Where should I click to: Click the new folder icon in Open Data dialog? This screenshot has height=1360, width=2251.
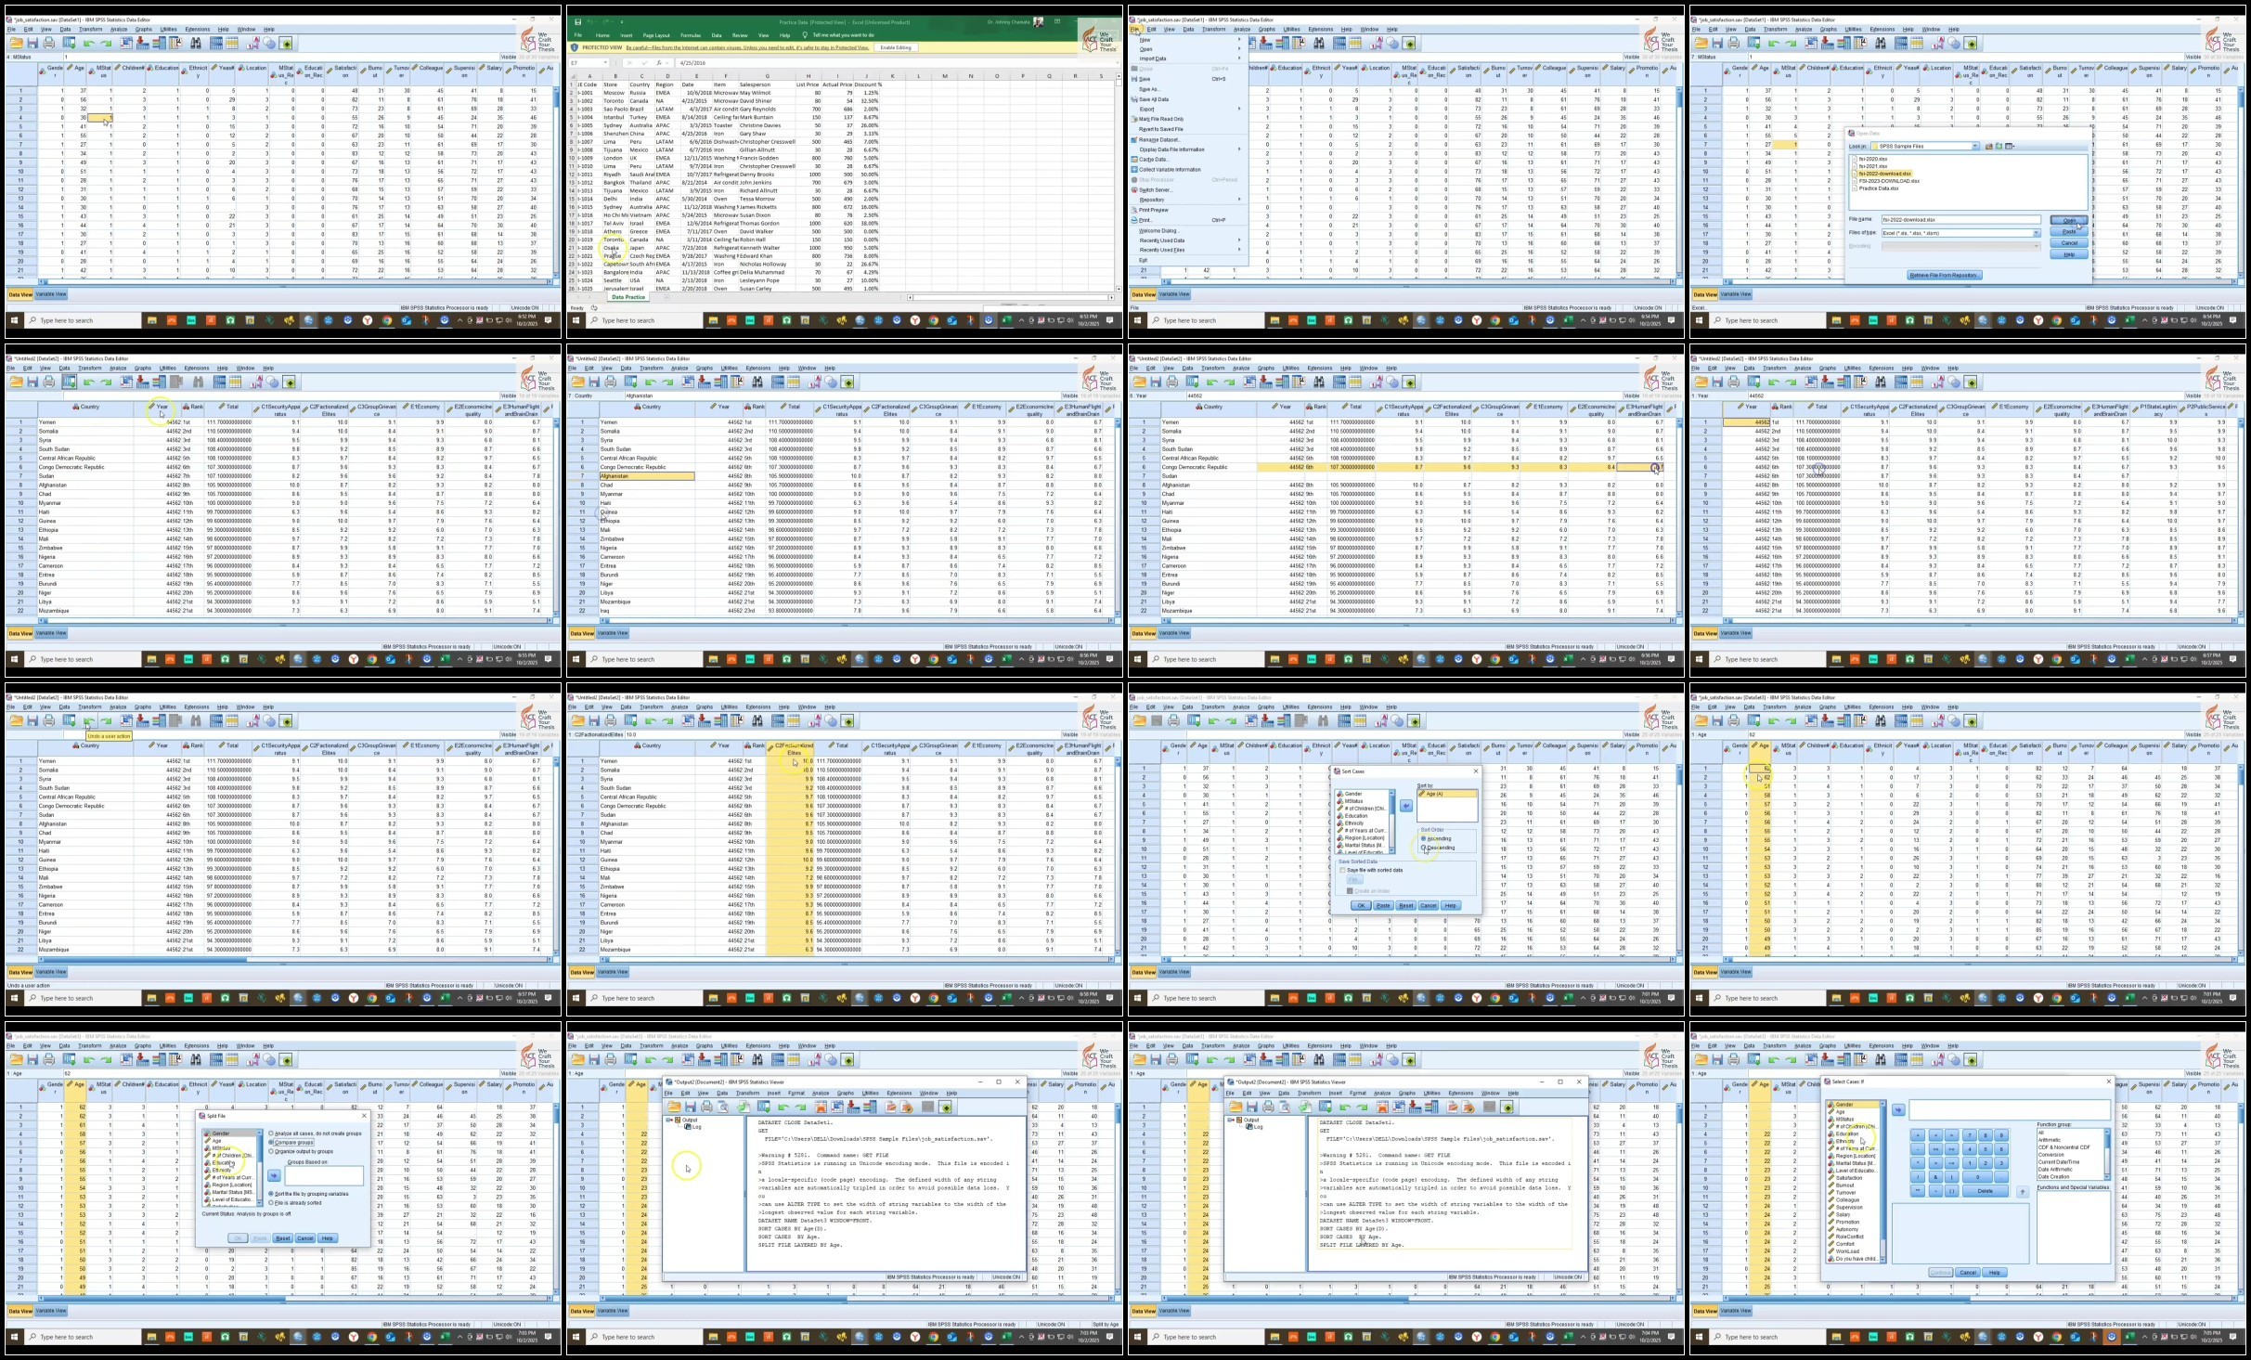point(1999,146)
